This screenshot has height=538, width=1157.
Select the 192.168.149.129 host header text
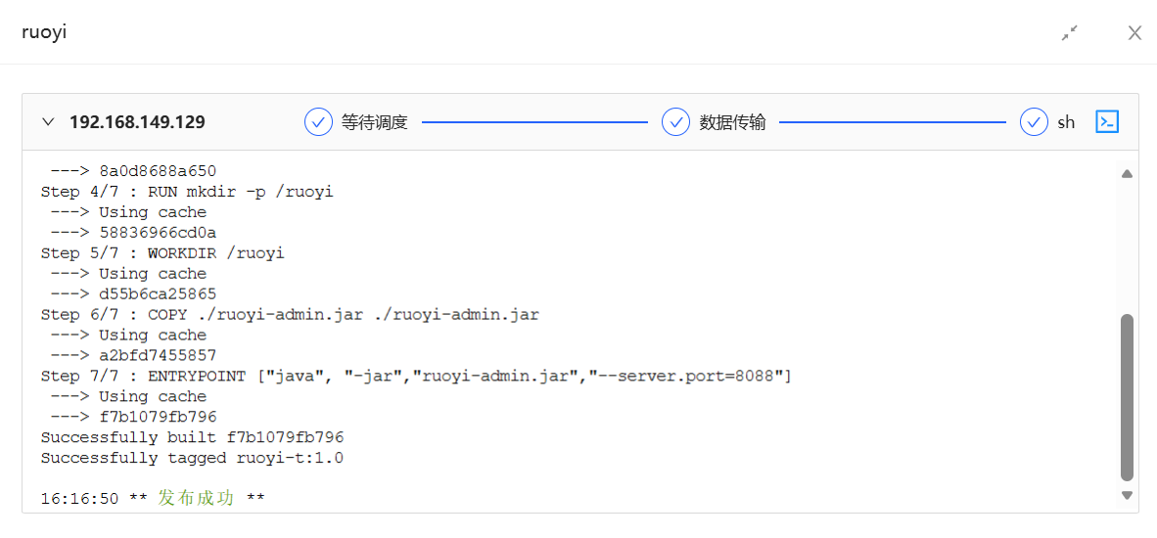[137, 122]
